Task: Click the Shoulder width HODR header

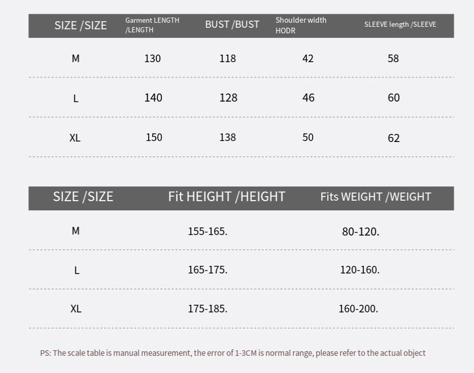Action: pyautogui.click(x=301, y=25)
